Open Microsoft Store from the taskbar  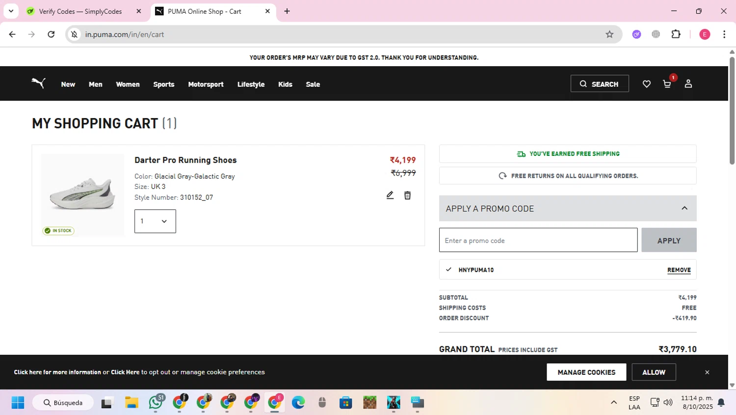coord(346,403)
